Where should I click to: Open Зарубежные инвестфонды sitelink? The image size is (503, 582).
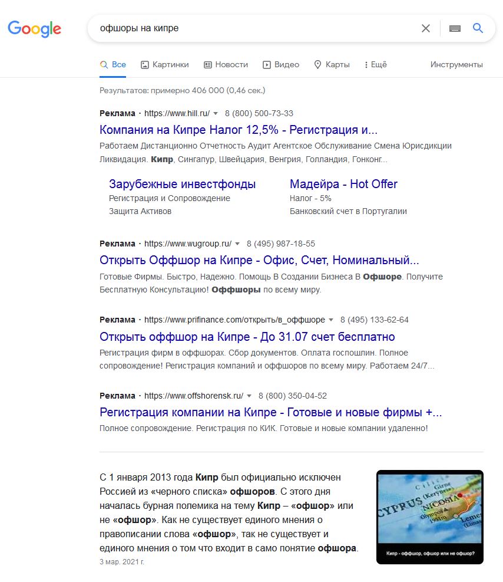tap(183, 184)
